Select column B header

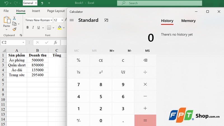pyautogui.click(x=38, y=50)
